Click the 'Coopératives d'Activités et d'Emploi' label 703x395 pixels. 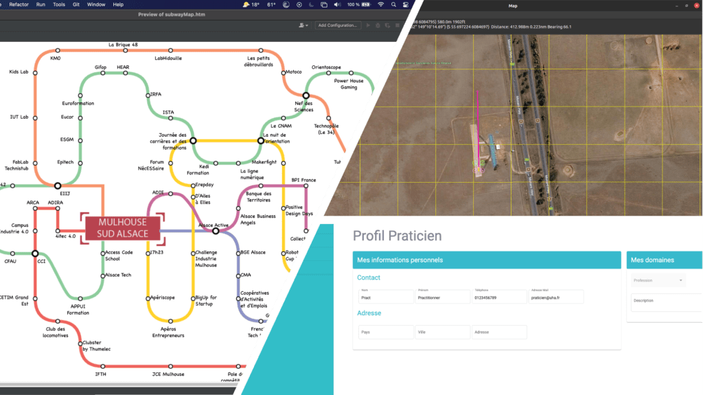click(x=254, y=300)
